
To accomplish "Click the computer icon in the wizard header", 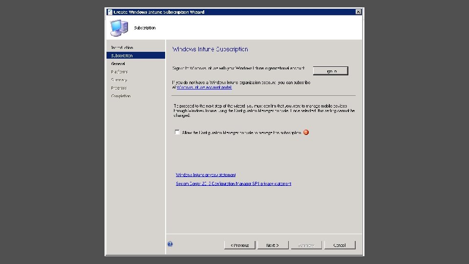I will coord(119,28).
